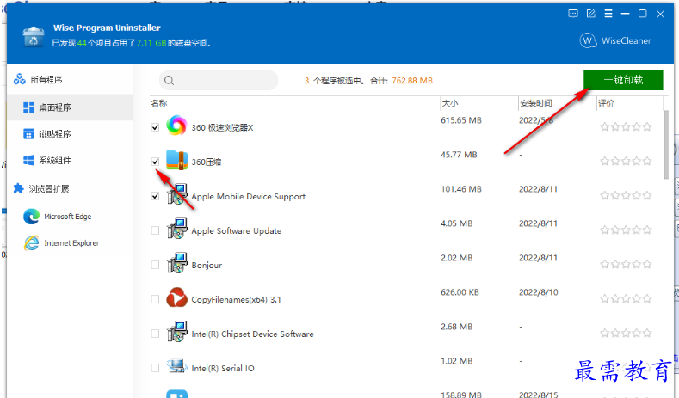679x398 pixels.
Task: Click the program list vertical scrollbar
Action: pyautogui.click(x=666, y=144)
